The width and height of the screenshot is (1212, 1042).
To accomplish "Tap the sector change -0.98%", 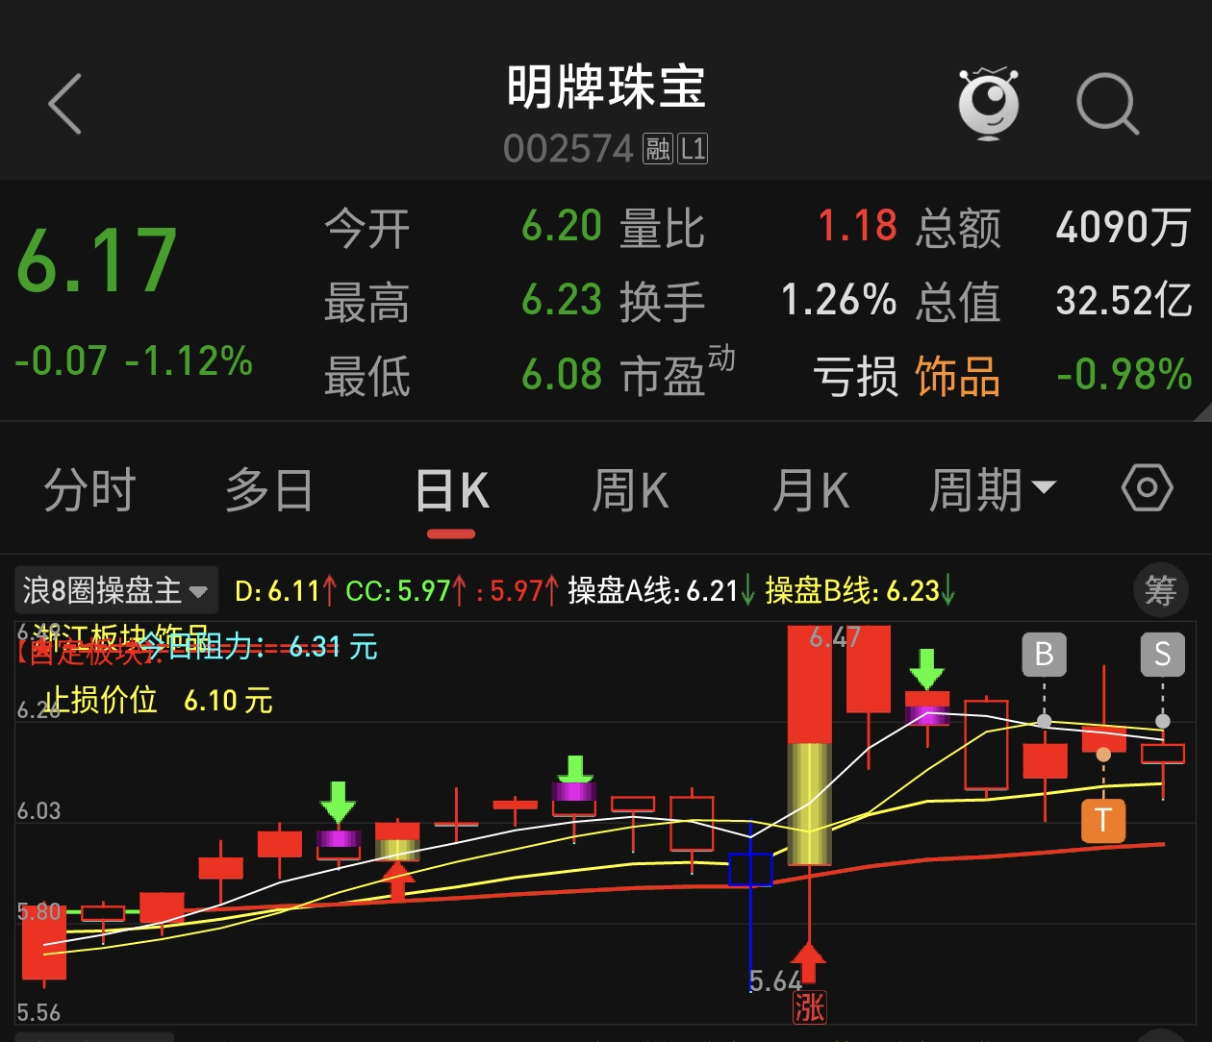I will tap(1124, 375).
